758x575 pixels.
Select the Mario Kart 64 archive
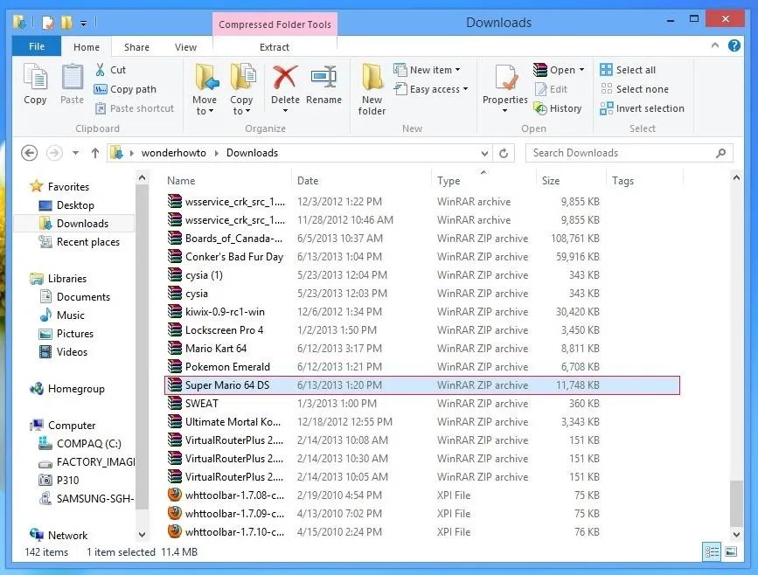pos(422,349)
